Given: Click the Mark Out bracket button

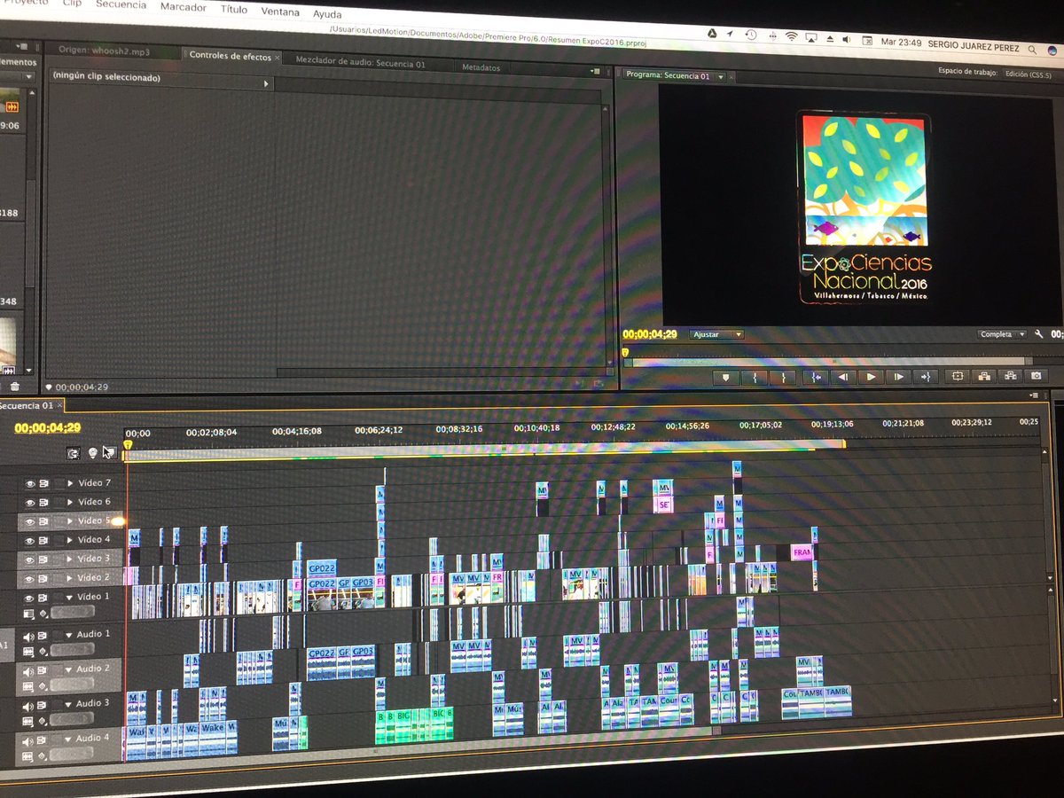Looking at the screenshot, I should pos(783,377).
